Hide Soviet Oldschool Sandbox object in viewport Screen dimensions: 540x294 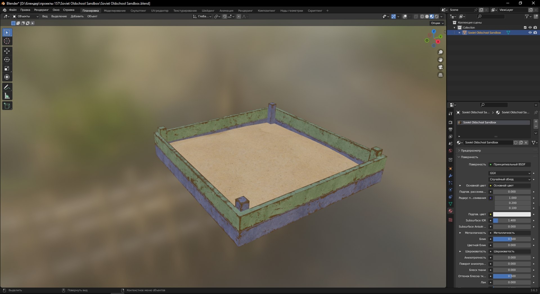tap(530, 33)
